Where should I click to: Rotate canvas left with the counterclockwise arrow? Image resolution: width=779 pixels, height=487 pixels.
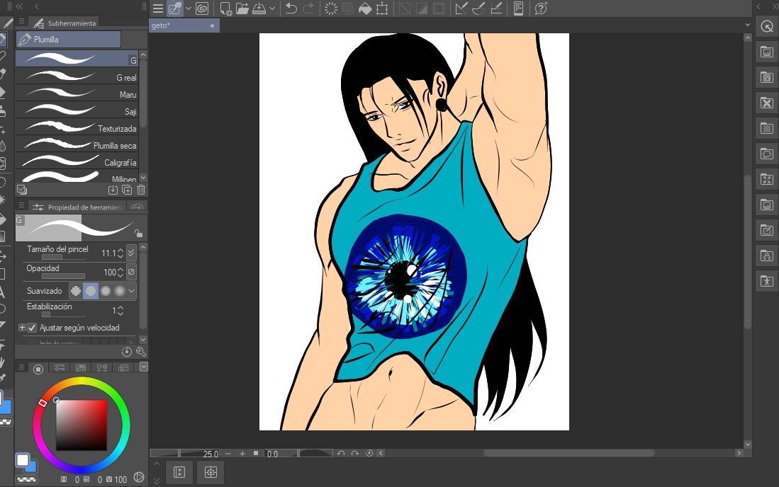point(341,453)
